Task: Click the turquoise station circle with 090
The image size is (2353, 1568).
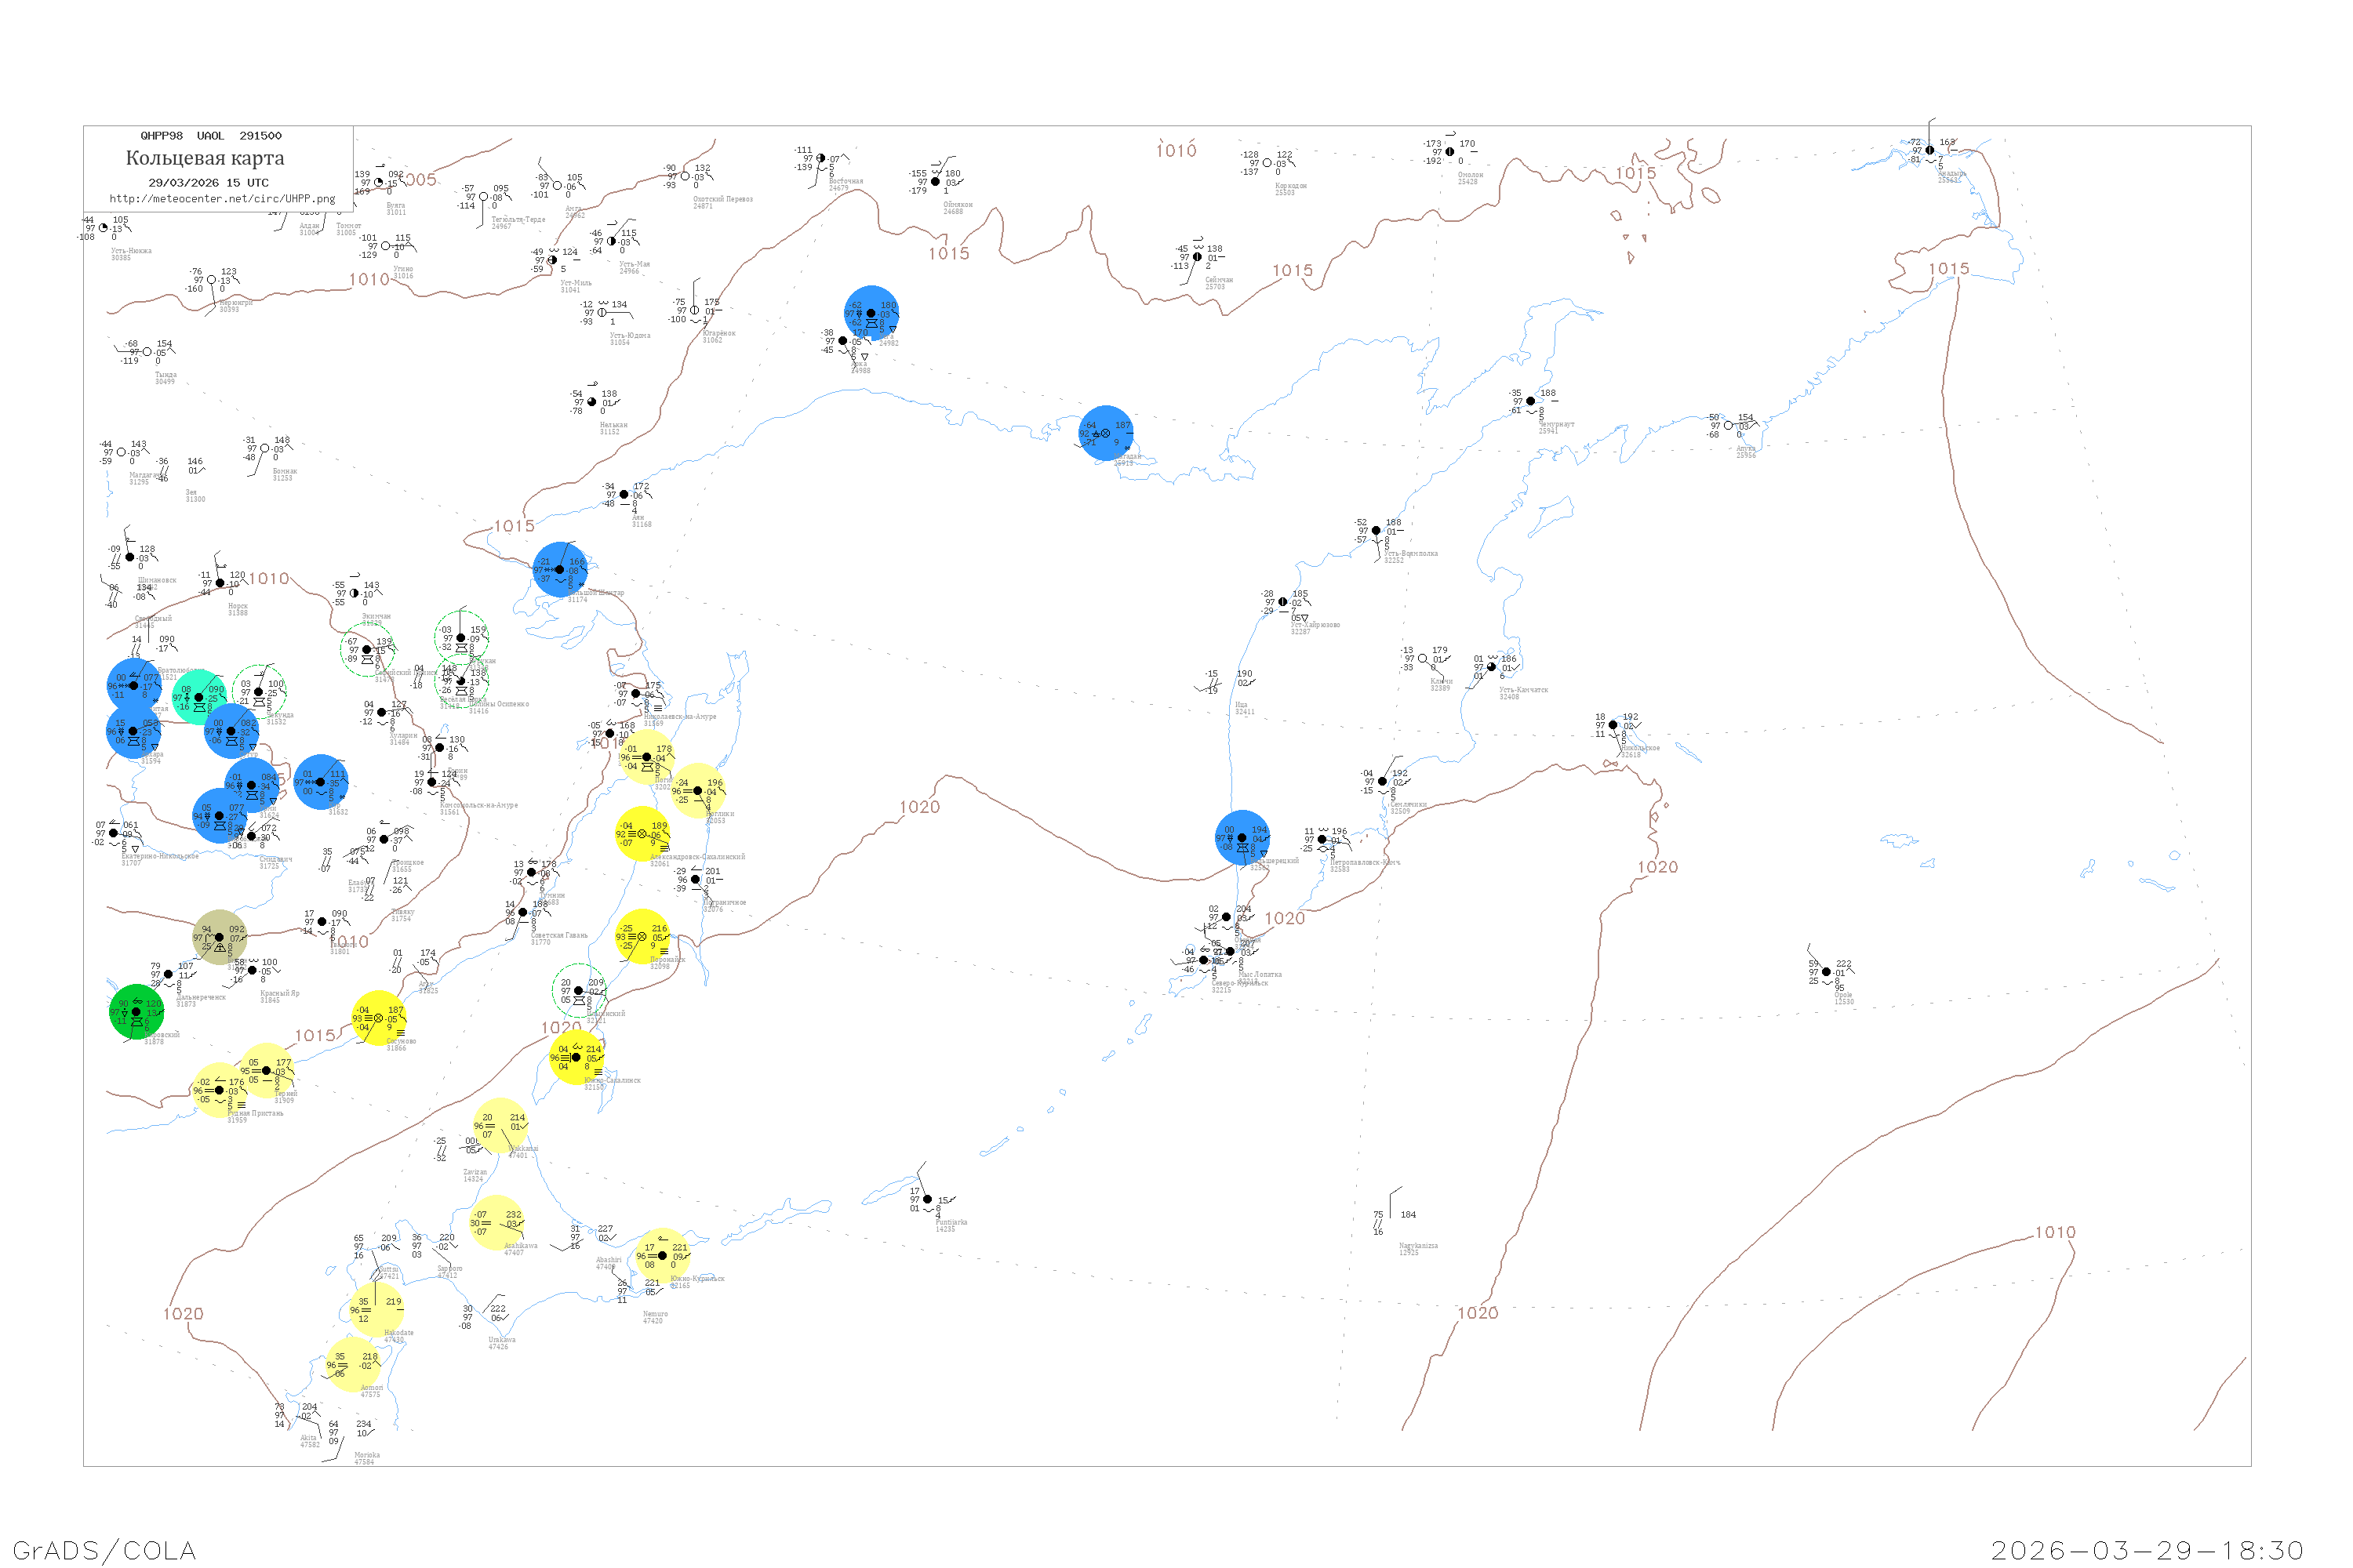Action: 199,697
